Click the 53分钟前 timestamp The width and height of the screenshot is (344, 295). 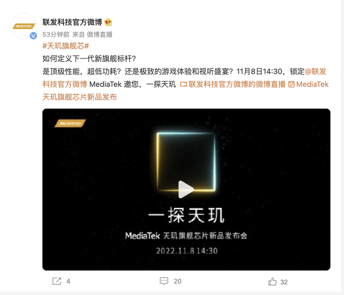56,35
